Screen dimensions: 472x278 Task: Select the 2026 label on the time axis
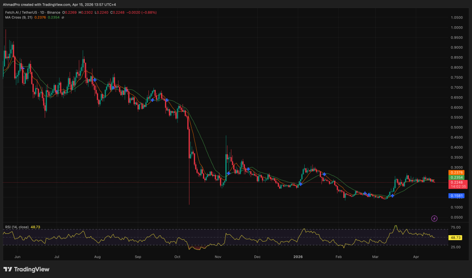tap(297, 257)
